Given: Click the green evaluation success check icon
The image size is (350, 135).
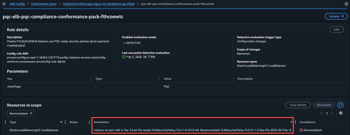Looking at the screenshot, I should tap(124, 57).
